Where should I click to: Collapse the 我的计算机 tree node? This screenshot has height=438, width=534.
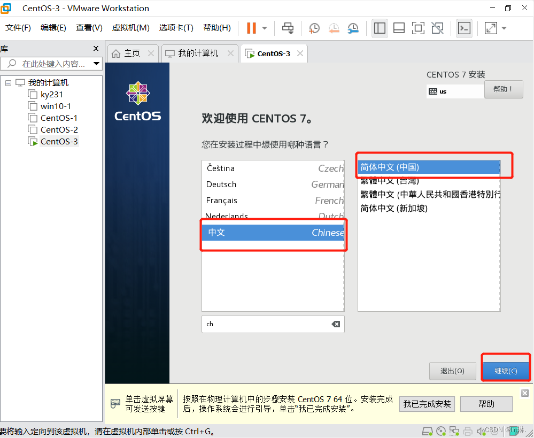[8, 83]
